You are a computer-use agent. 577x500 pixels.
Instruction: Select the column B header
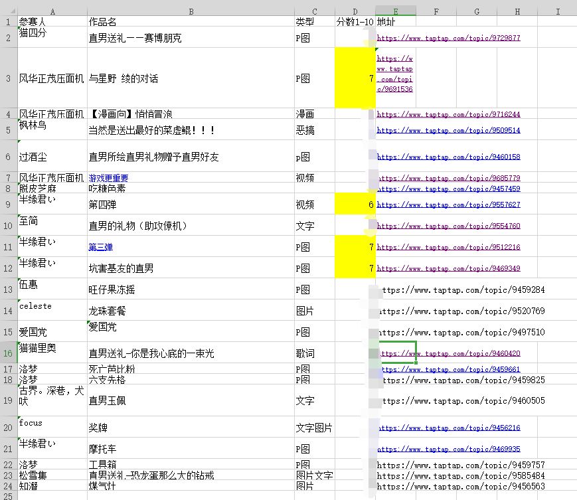191,11
